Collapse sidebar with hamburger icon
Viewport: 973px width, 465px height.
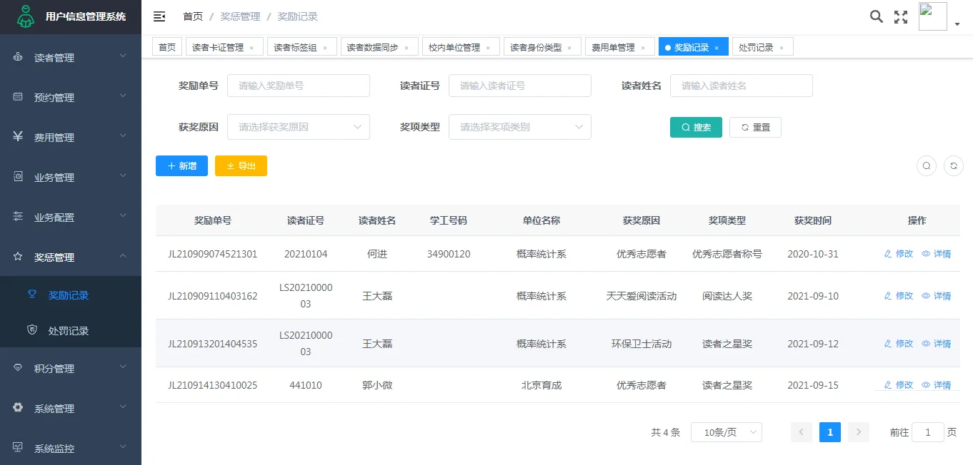[159, 16]
